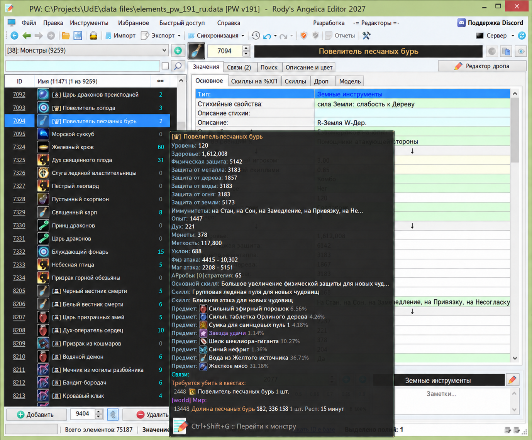Open the undo history dropdown arrow
Image resolution: width=532 pixels, height=440 pixels.
click(x=275, y=36)
